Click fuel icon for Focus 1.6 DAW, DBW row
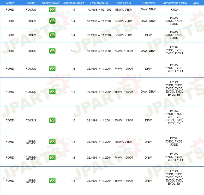Image resolution: width=204 pixels, height=195 pixels. pyautogui.click(x=52, y=51)
